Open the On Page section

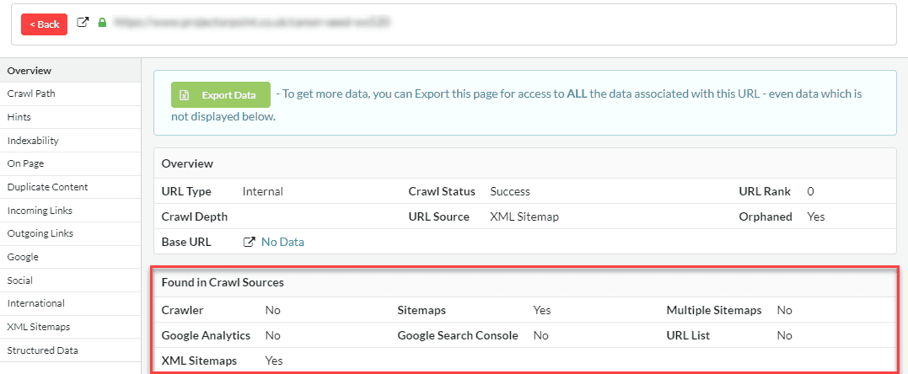click(71, 164)
